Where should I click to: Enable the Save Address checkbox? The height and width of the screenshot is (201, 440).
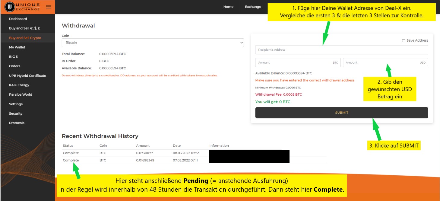404,41
